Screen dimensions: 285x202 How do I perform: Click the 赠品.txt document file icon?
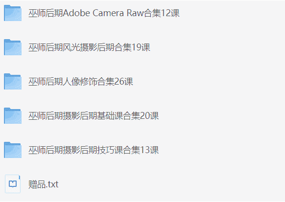point(13,184)
